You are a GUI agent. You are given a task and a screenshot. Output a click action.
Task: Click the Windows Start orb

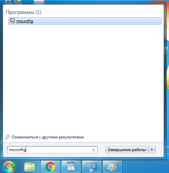pyautogui.click(x=9, y=167)
